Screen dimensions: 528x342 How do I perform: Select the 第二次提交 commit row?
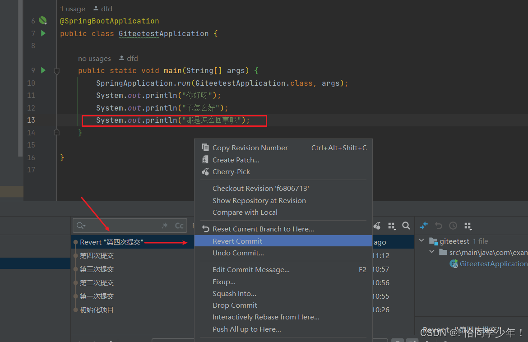click(x=133, y=282)
